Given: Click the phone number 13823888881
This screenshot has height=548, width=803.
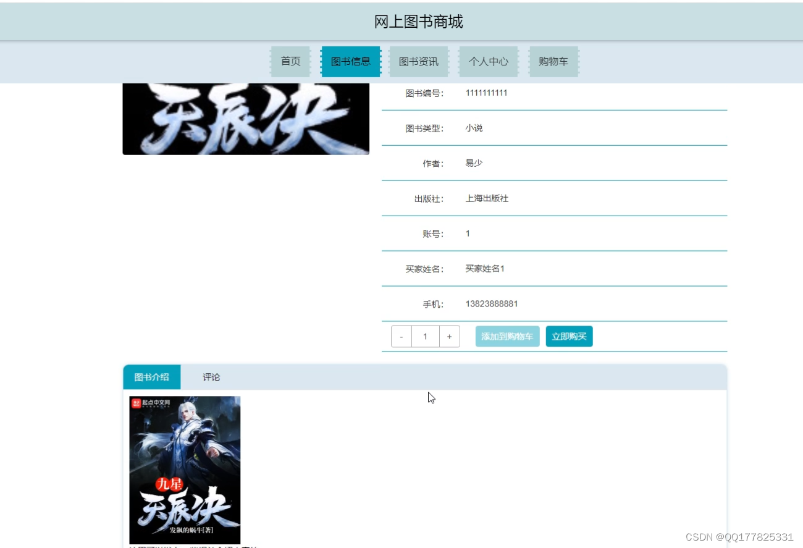Looking at the screenshot, I should tap(492, 304).
